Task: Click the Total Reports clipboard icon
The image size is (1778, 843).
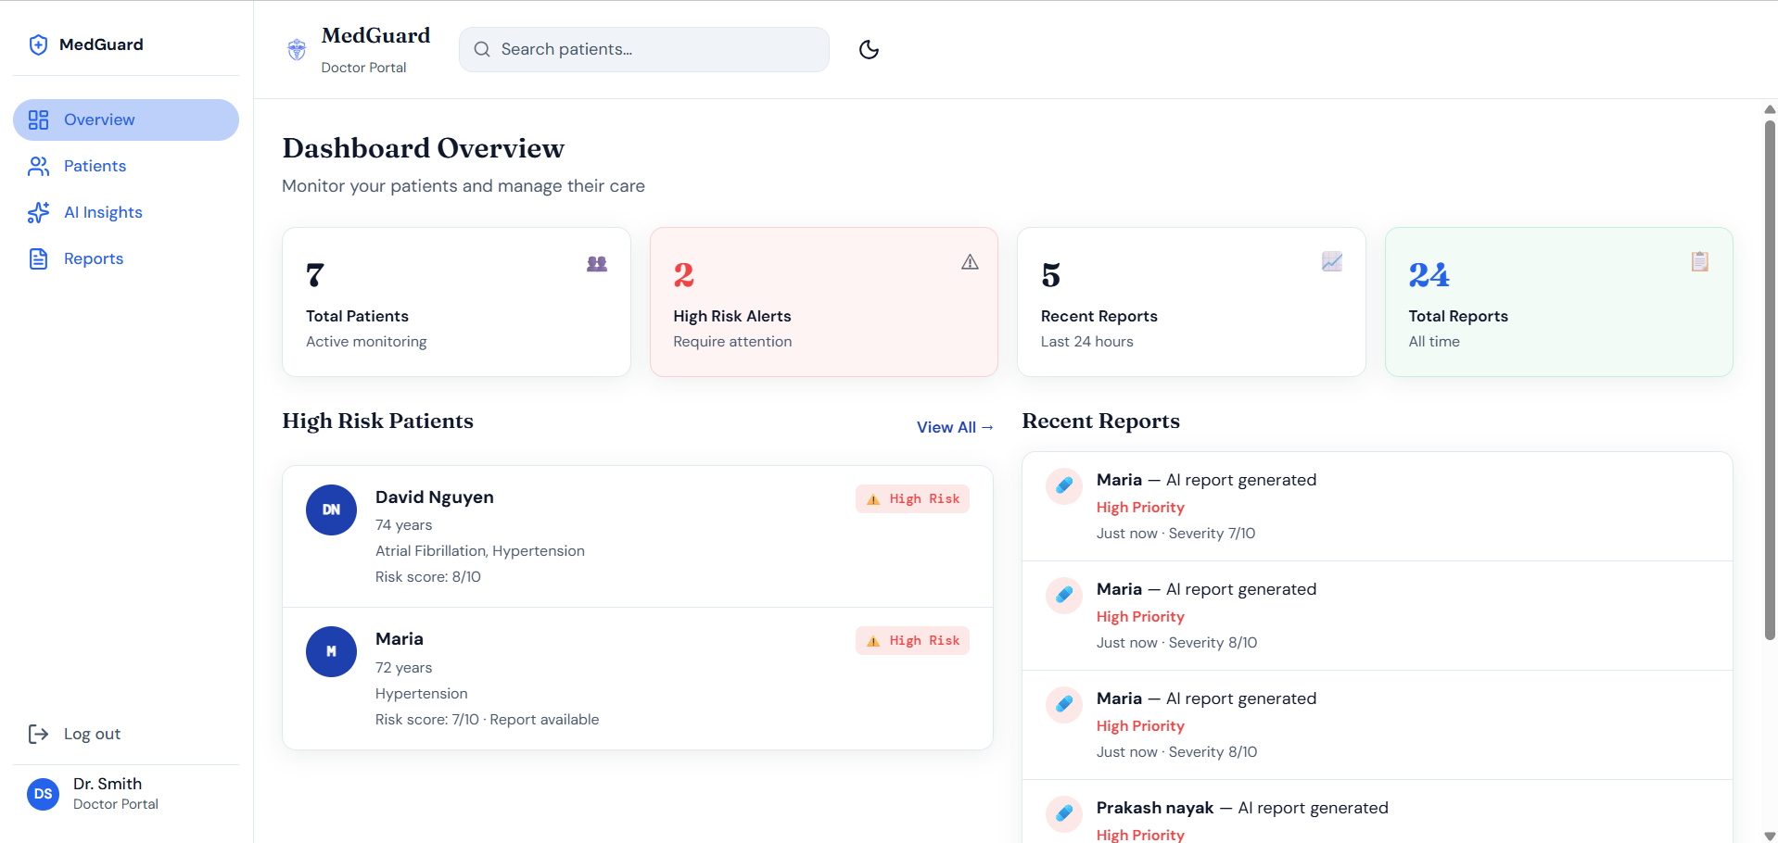Action: [1699, 261]
